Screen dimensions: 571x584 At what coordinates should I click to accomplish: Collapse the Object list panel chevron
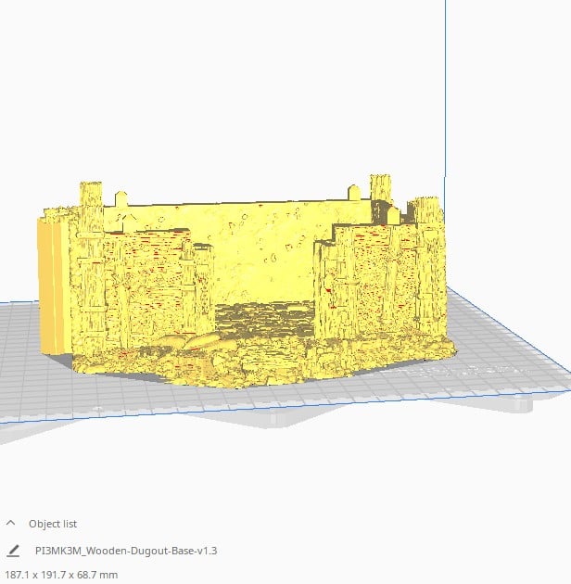click(11, 523)
